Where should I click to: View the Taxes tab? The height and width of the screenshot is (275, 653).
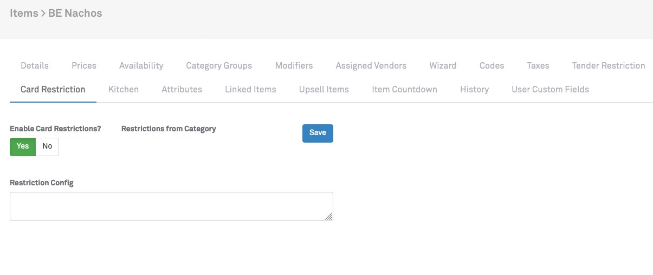538,66
